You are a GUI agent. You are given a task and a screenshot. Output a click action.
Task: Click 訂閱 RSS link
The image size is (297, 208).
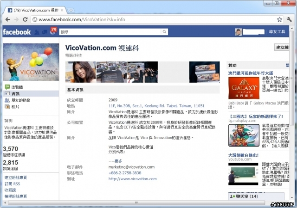tap(12, 184)
